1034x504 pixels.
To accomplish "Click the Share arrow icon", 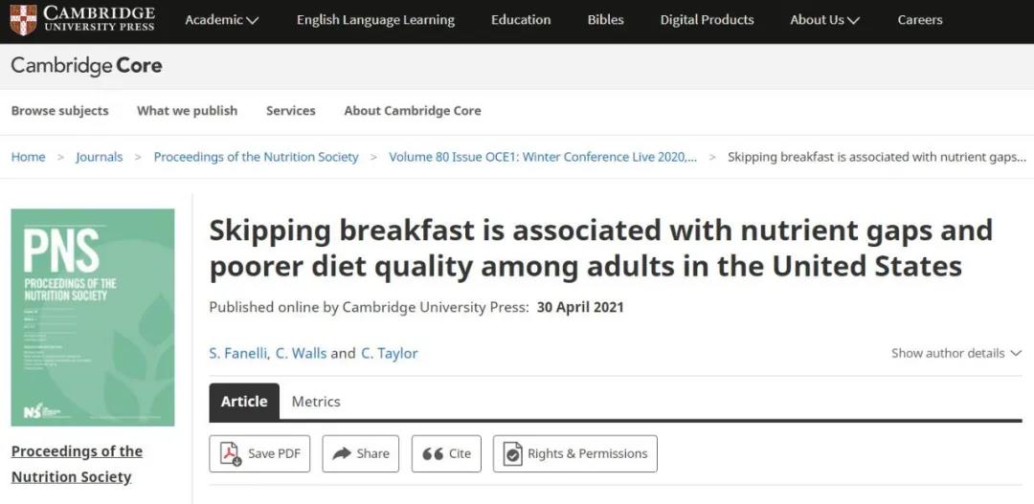I will click(x=342, y=453).
